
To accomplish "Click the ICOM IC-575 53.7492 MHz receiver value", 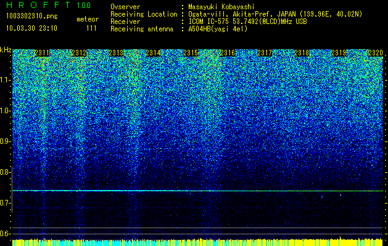I will (248, 22).
